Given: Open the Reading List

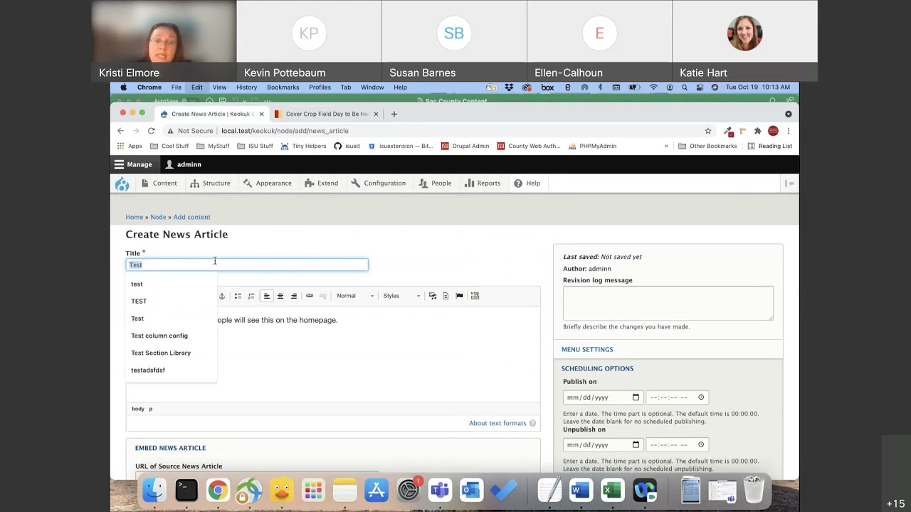Looking at the screenshot, I should click(x=769, y=146).
